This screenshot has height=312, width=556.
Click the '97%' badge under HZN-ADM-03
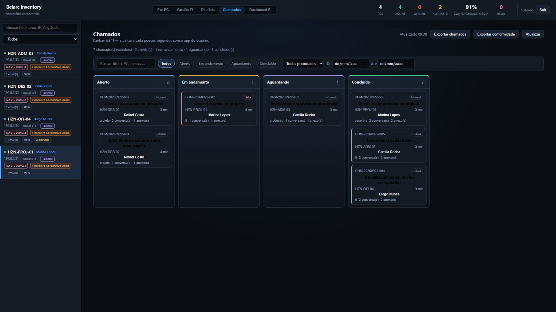[x=27, y=74]
